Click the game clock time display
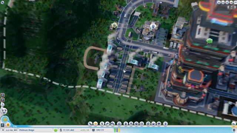 [x=9, y=130]
